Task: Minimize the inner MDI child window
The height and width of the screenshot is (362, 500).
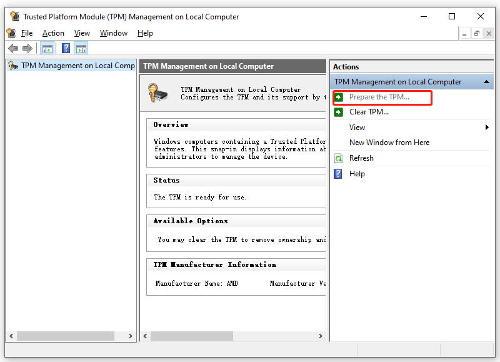Action: (464, 34)
